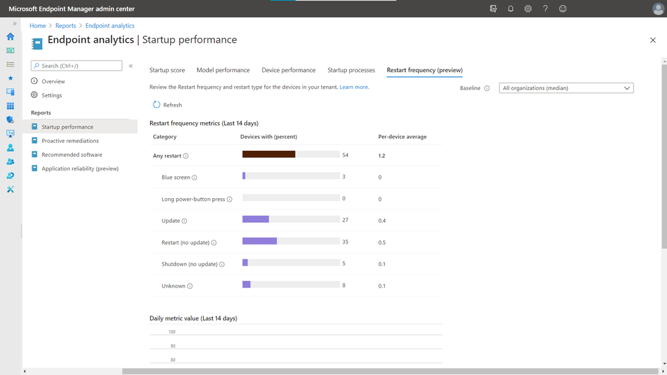
Task: Click info icon next to Unknown
Action: click(190, 286)
